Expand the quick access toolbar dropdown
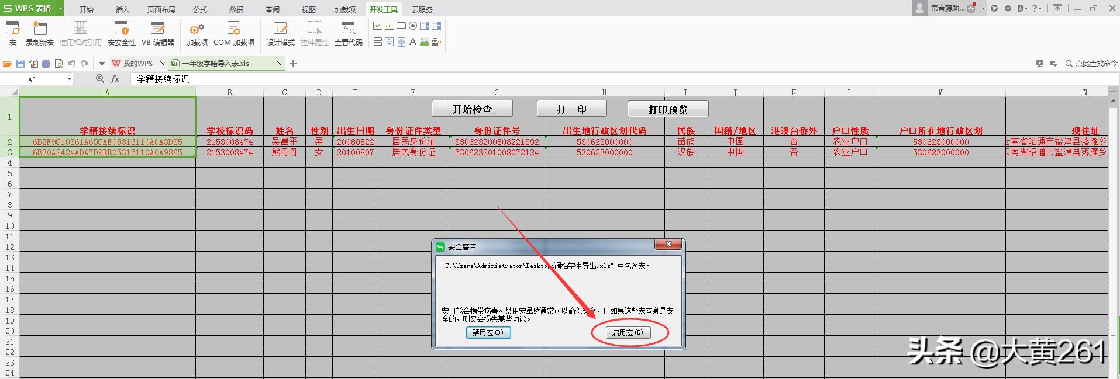The height and width of the screenshot is (379, 1120). pyautogui.click(x=102, y=64)
